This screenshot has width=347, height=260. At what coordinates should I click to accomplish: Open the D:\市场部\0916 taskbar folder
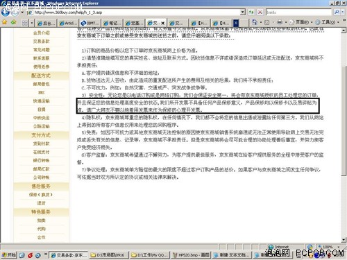[x=108, y=255]
